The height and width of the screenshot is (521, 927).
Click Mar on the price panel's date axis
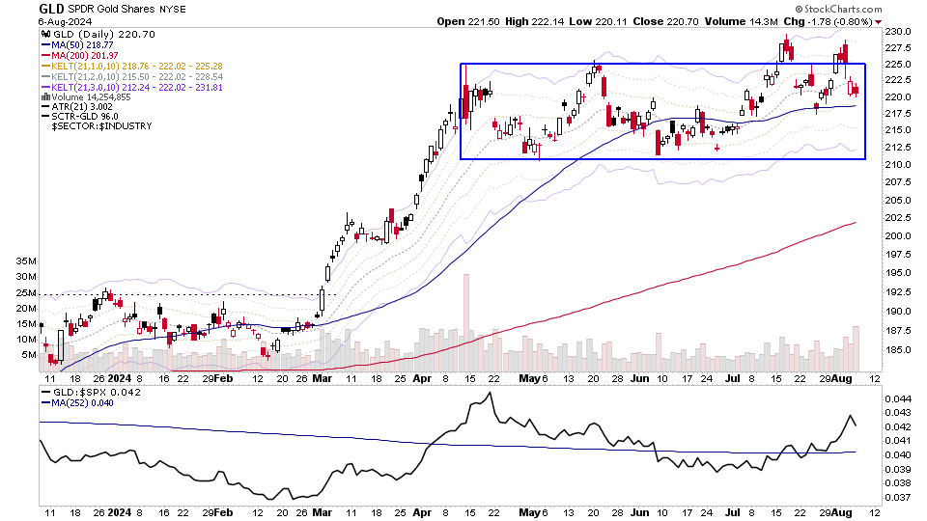(x=323, y=378)
